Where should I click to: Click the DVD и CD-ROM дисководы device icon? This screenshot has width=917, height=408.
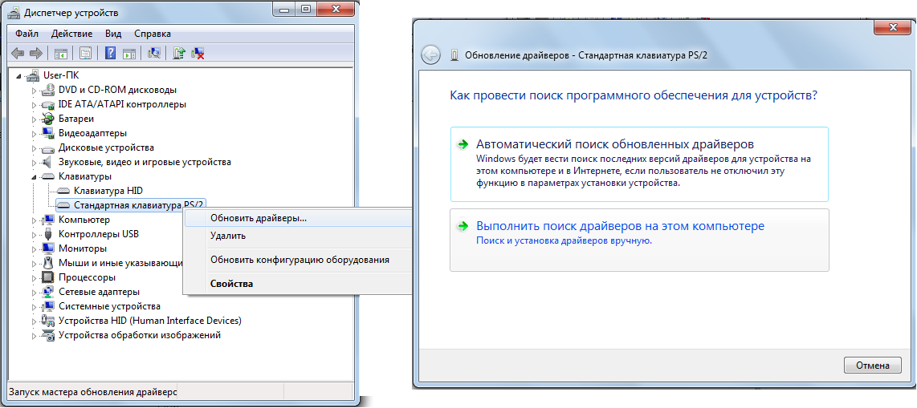click(49, 90)
